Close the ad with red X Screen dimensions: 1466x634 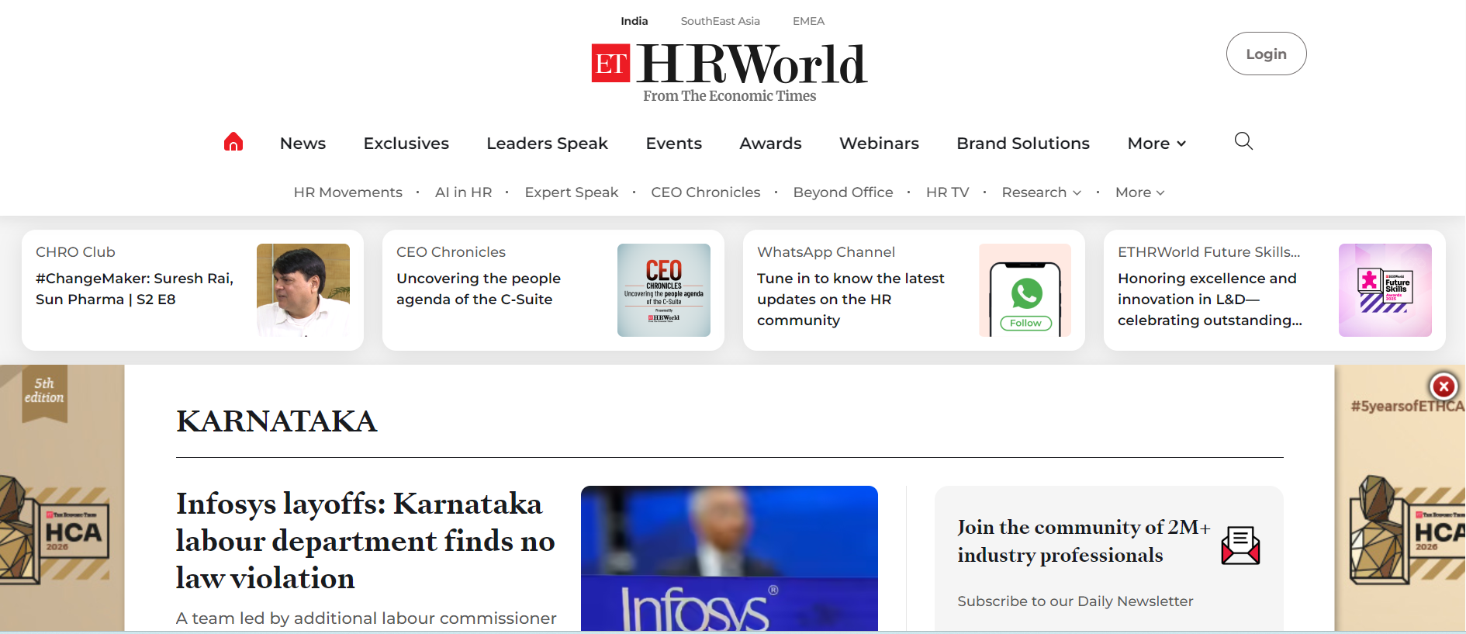1444,386
